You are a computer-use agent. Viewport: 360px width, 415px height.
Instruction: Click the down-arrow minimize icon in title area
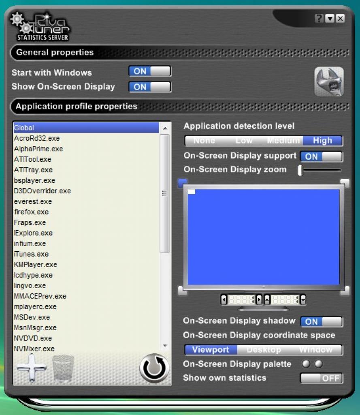[330, 19]
